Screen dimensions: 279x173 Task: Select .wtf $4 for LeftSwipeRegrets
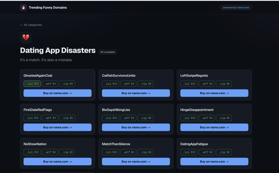tap(207, 84)
